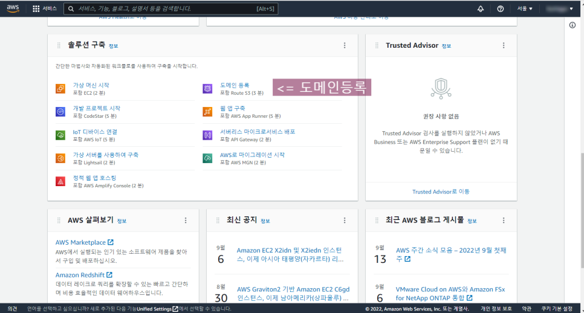Click the CodeStar icon beside 개발 프로젝트 시작
The height and width of the screenshot is (313, 584).
click(60, 112)
